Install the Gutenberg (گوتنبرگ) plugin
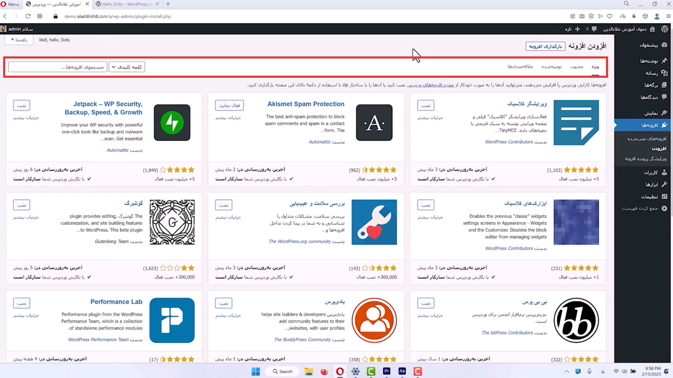 22,205
